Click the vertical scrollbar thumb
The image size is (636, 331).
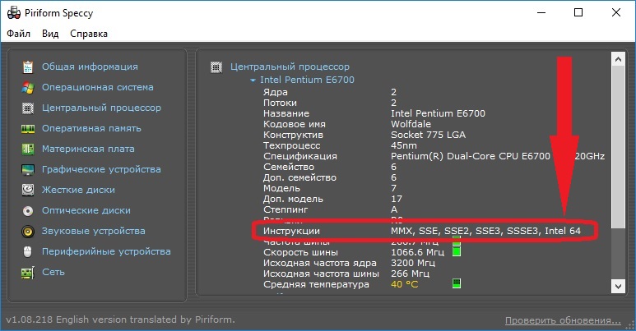pyautogui.click(x=618, y=147)
